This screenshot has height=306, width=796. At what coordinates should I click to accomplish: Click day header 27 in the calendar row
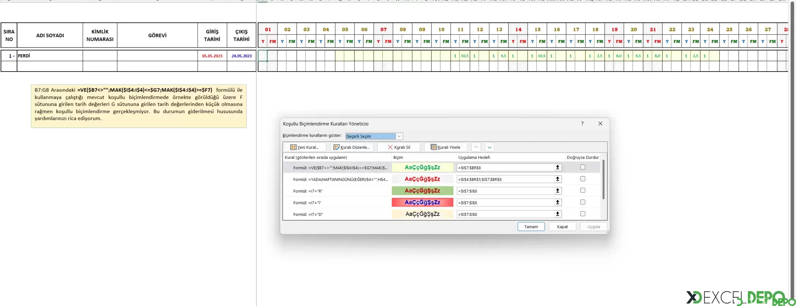768,29
